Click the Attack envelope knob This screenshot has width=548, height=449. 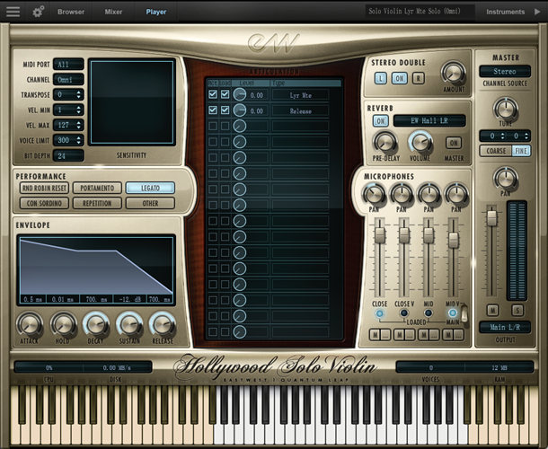coord(30,324)
